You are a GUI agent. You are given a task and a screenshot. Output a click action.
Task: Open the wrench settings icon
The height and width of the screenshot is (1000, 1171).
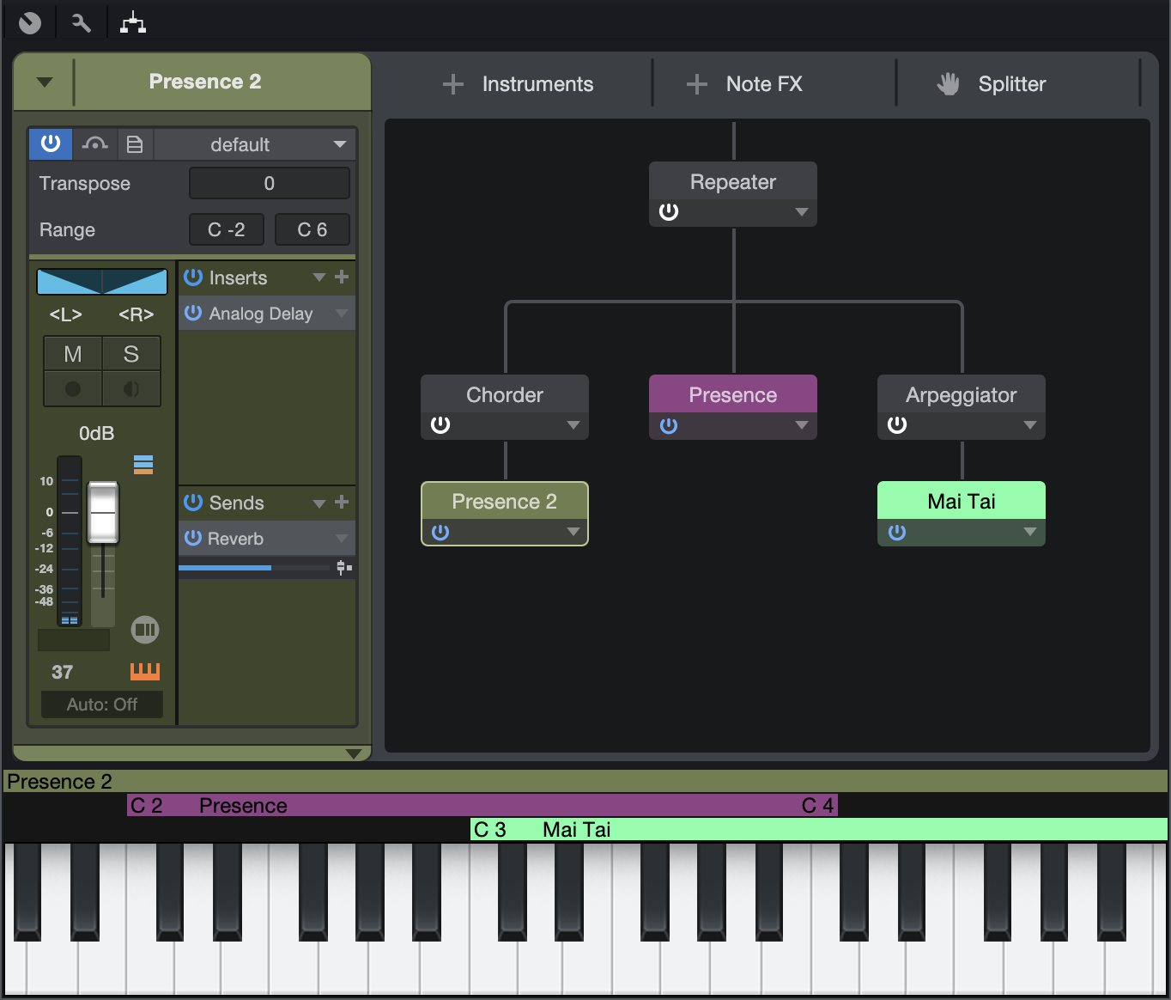(x=82, y=23)
